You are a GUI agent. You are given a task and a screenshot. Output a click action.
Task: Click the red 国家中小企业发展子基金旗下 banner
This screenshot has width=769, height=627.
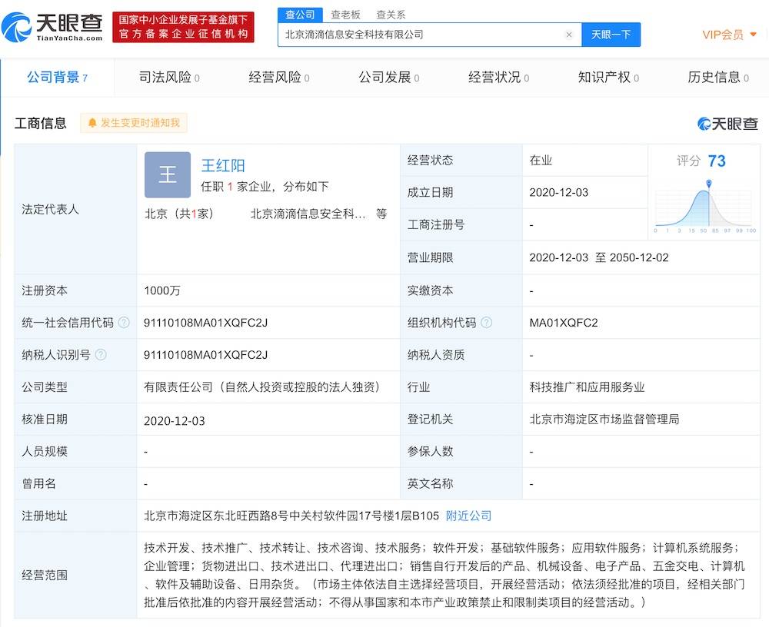184,27
